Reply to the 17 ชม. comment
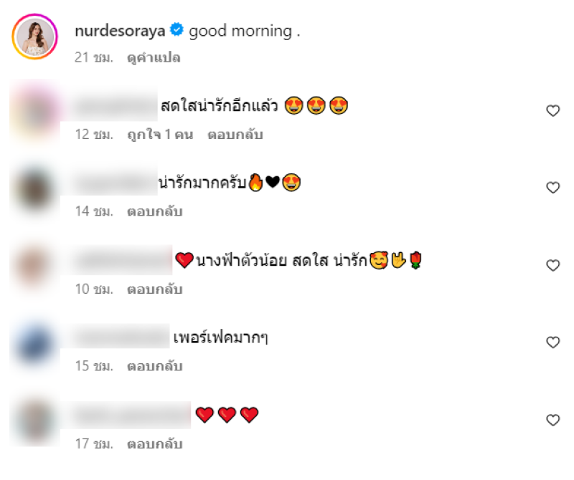 click(154, 443)
